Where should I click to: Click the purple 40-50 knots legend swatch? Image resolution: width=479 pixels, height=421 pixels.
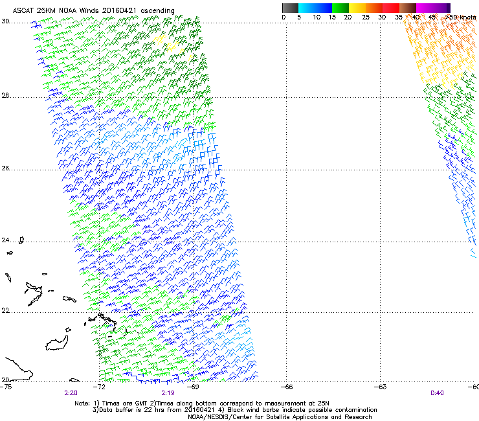[x=433, y=8]
